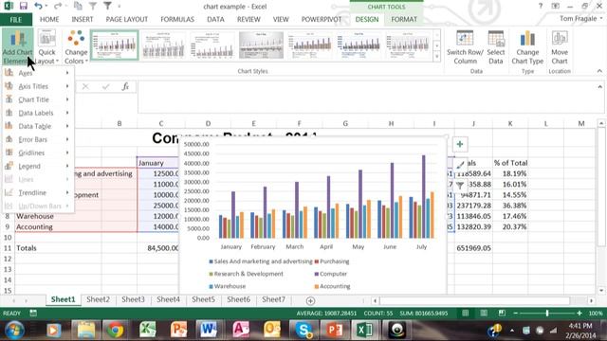Click the Tom Fragale account name
This screenshot has width=607, height=341.
[578, 19]
